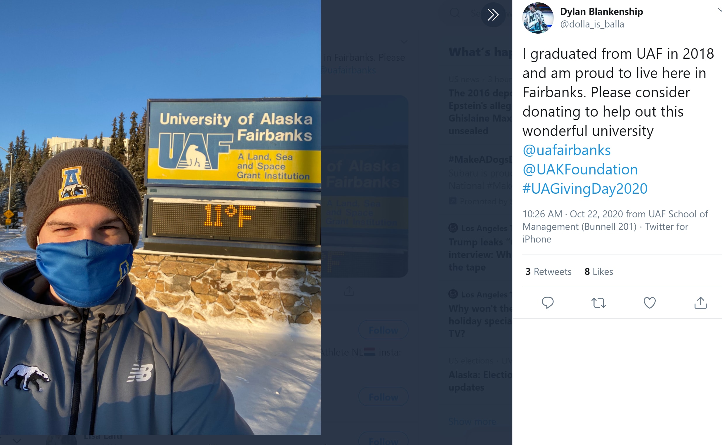Reply to the tweet via speech bubble icon

548,302
